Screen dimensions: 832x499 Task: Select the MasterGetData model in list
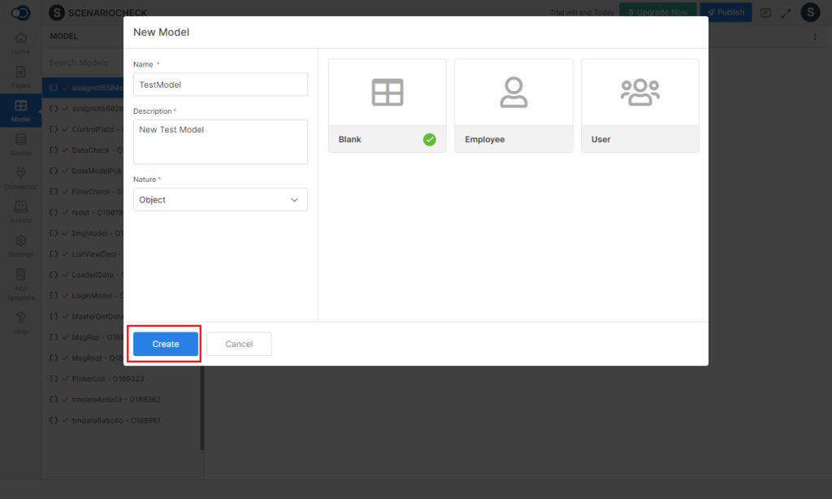click(84, 316)
